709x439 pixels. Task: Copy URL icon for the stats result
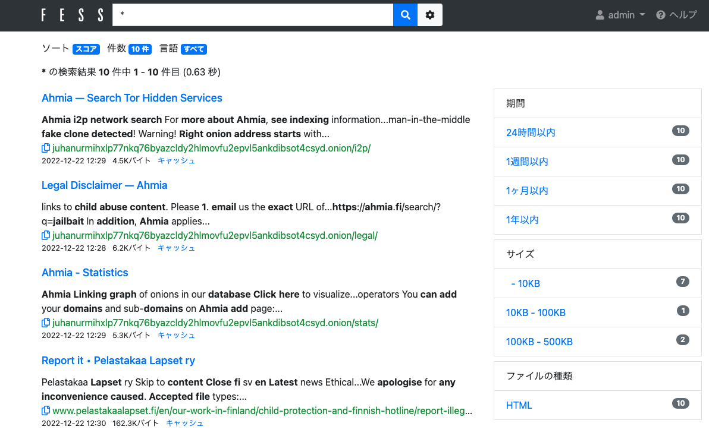[46, 323]
